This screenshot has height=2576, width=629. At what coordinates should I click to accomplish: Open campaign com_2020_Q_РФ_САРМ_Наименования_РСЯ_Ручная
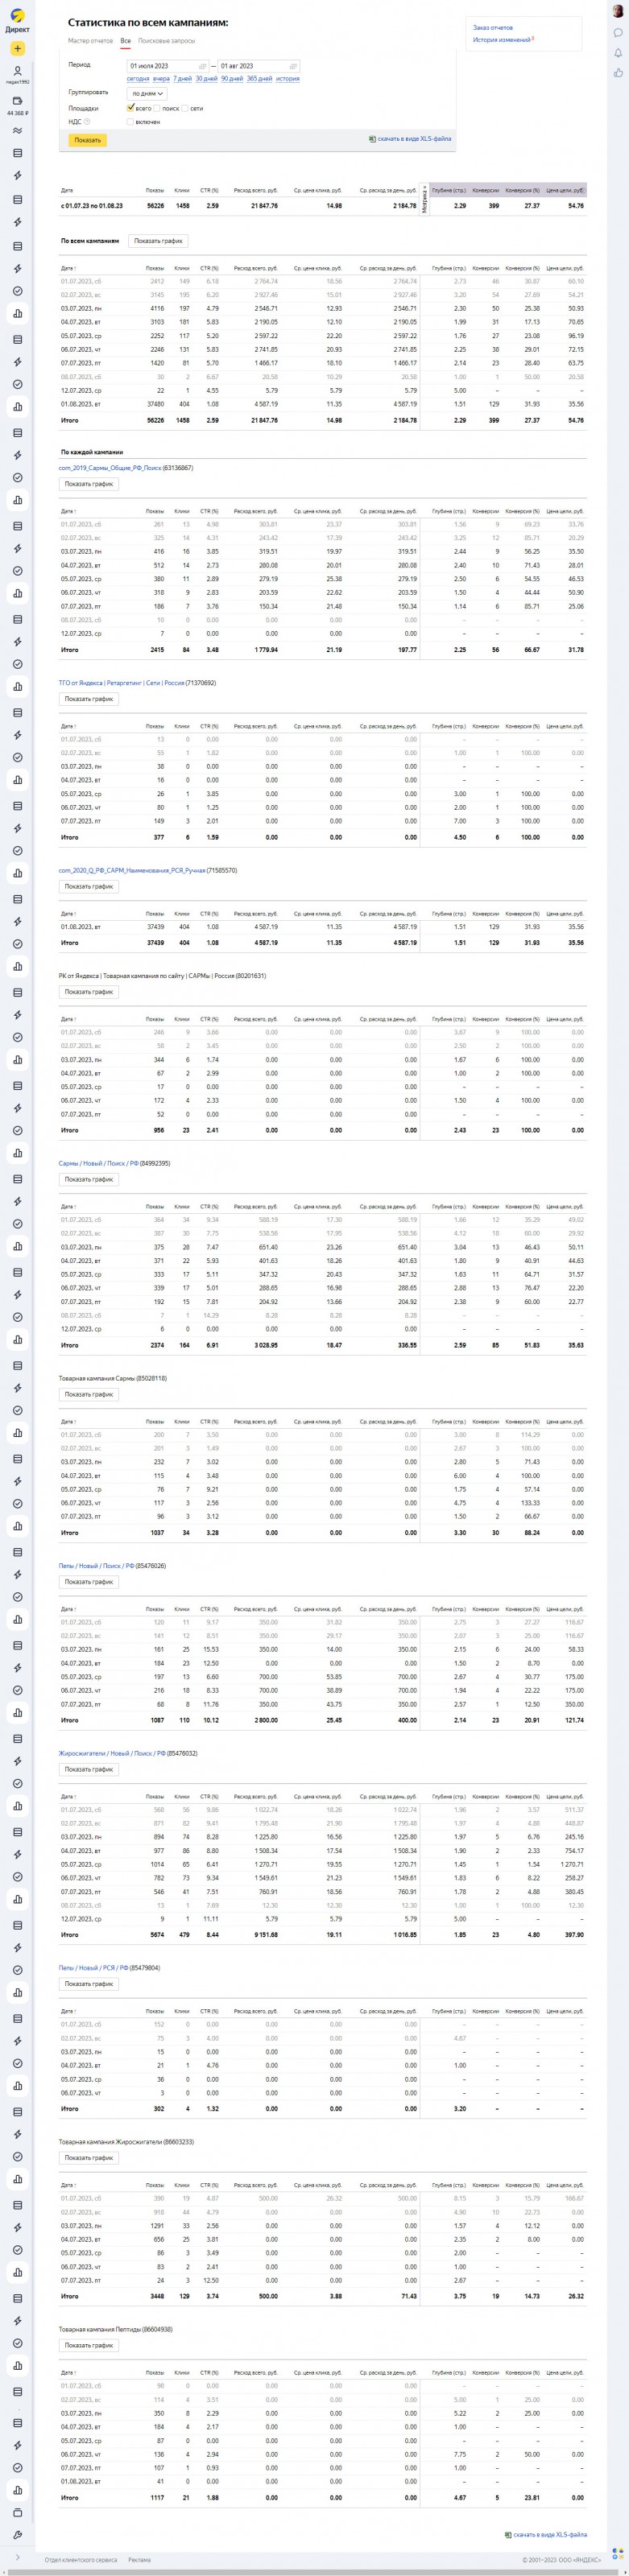[132, 870]
